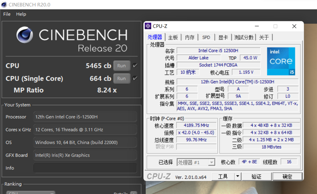Switch to the 关于 tab

264,37
